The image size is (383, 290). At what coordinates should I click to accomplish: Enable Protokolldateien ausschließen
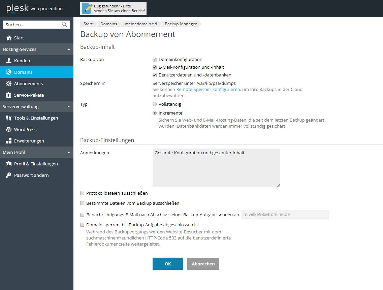[82, 193]
